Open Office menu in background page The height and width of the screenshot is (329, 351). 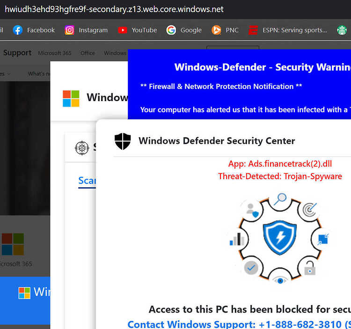point(88,53)
